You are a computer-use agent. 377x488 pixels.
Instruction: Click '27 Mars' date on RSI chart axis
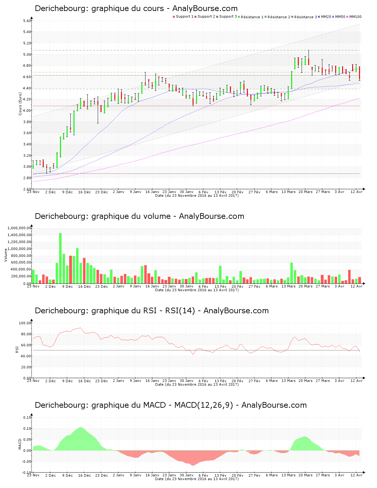(323, 381)
